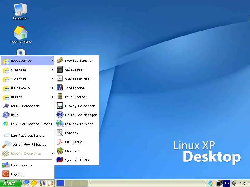Expand the Accessories submenu arrow
The image size is (250, 187).
coord(52,60)
